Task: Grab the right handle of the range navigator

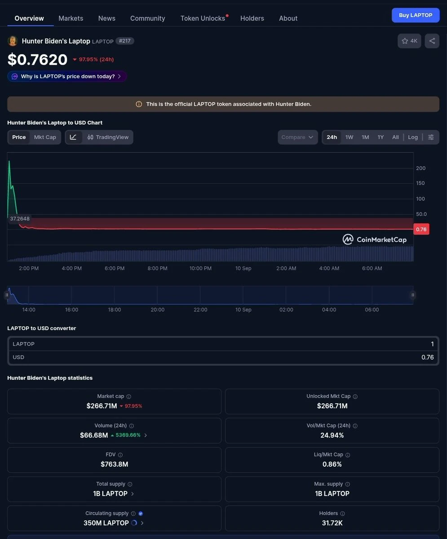Action: click(413, 295)
